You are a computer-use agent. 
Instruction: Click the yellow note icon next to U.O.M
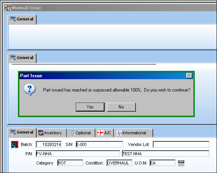pyautogui.click(x=181, y=163)
